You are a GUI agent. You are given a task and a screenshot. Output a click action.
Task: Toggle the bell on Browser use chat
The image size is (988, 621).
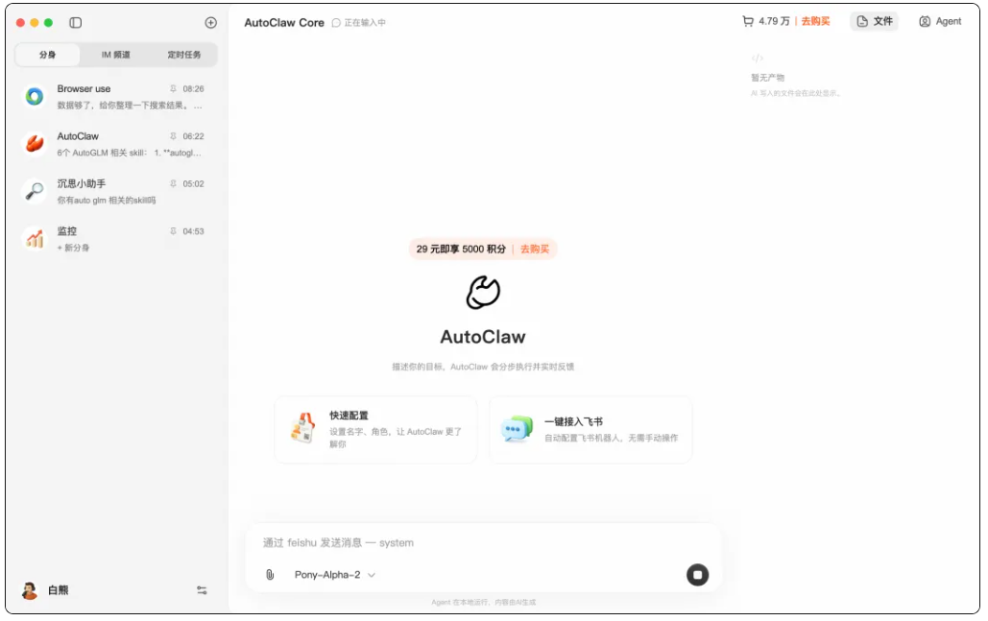[x=173, y=88]
